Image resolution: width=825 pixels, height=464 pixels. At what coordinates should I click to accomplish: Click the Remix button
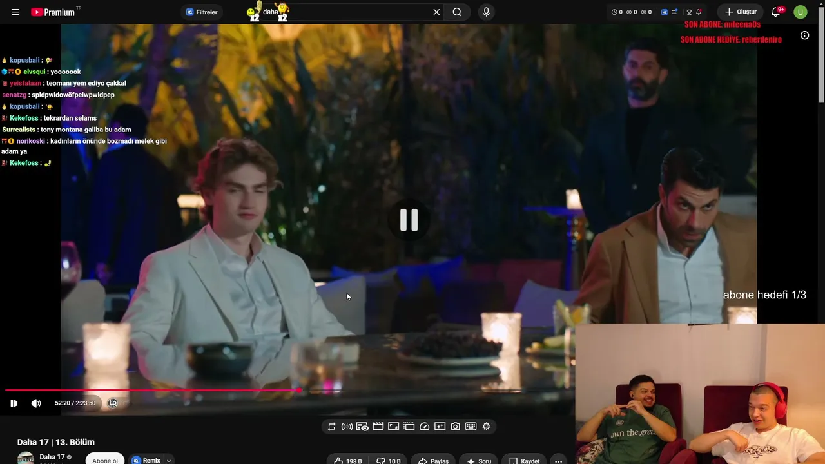coord(146,460)
